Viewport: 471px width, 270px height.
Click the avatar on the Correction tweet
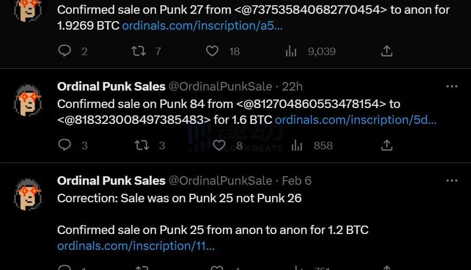pos(28,194)
